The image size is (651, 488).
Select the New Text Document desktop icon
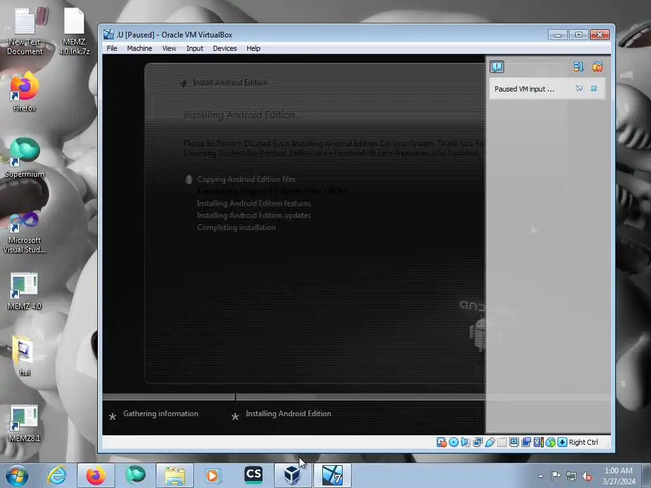tap(25, 32)
